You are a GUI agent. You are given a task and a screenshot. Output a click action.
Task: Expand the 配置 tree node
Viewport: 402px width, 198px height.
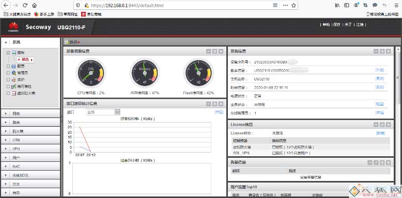pos(8,66)
